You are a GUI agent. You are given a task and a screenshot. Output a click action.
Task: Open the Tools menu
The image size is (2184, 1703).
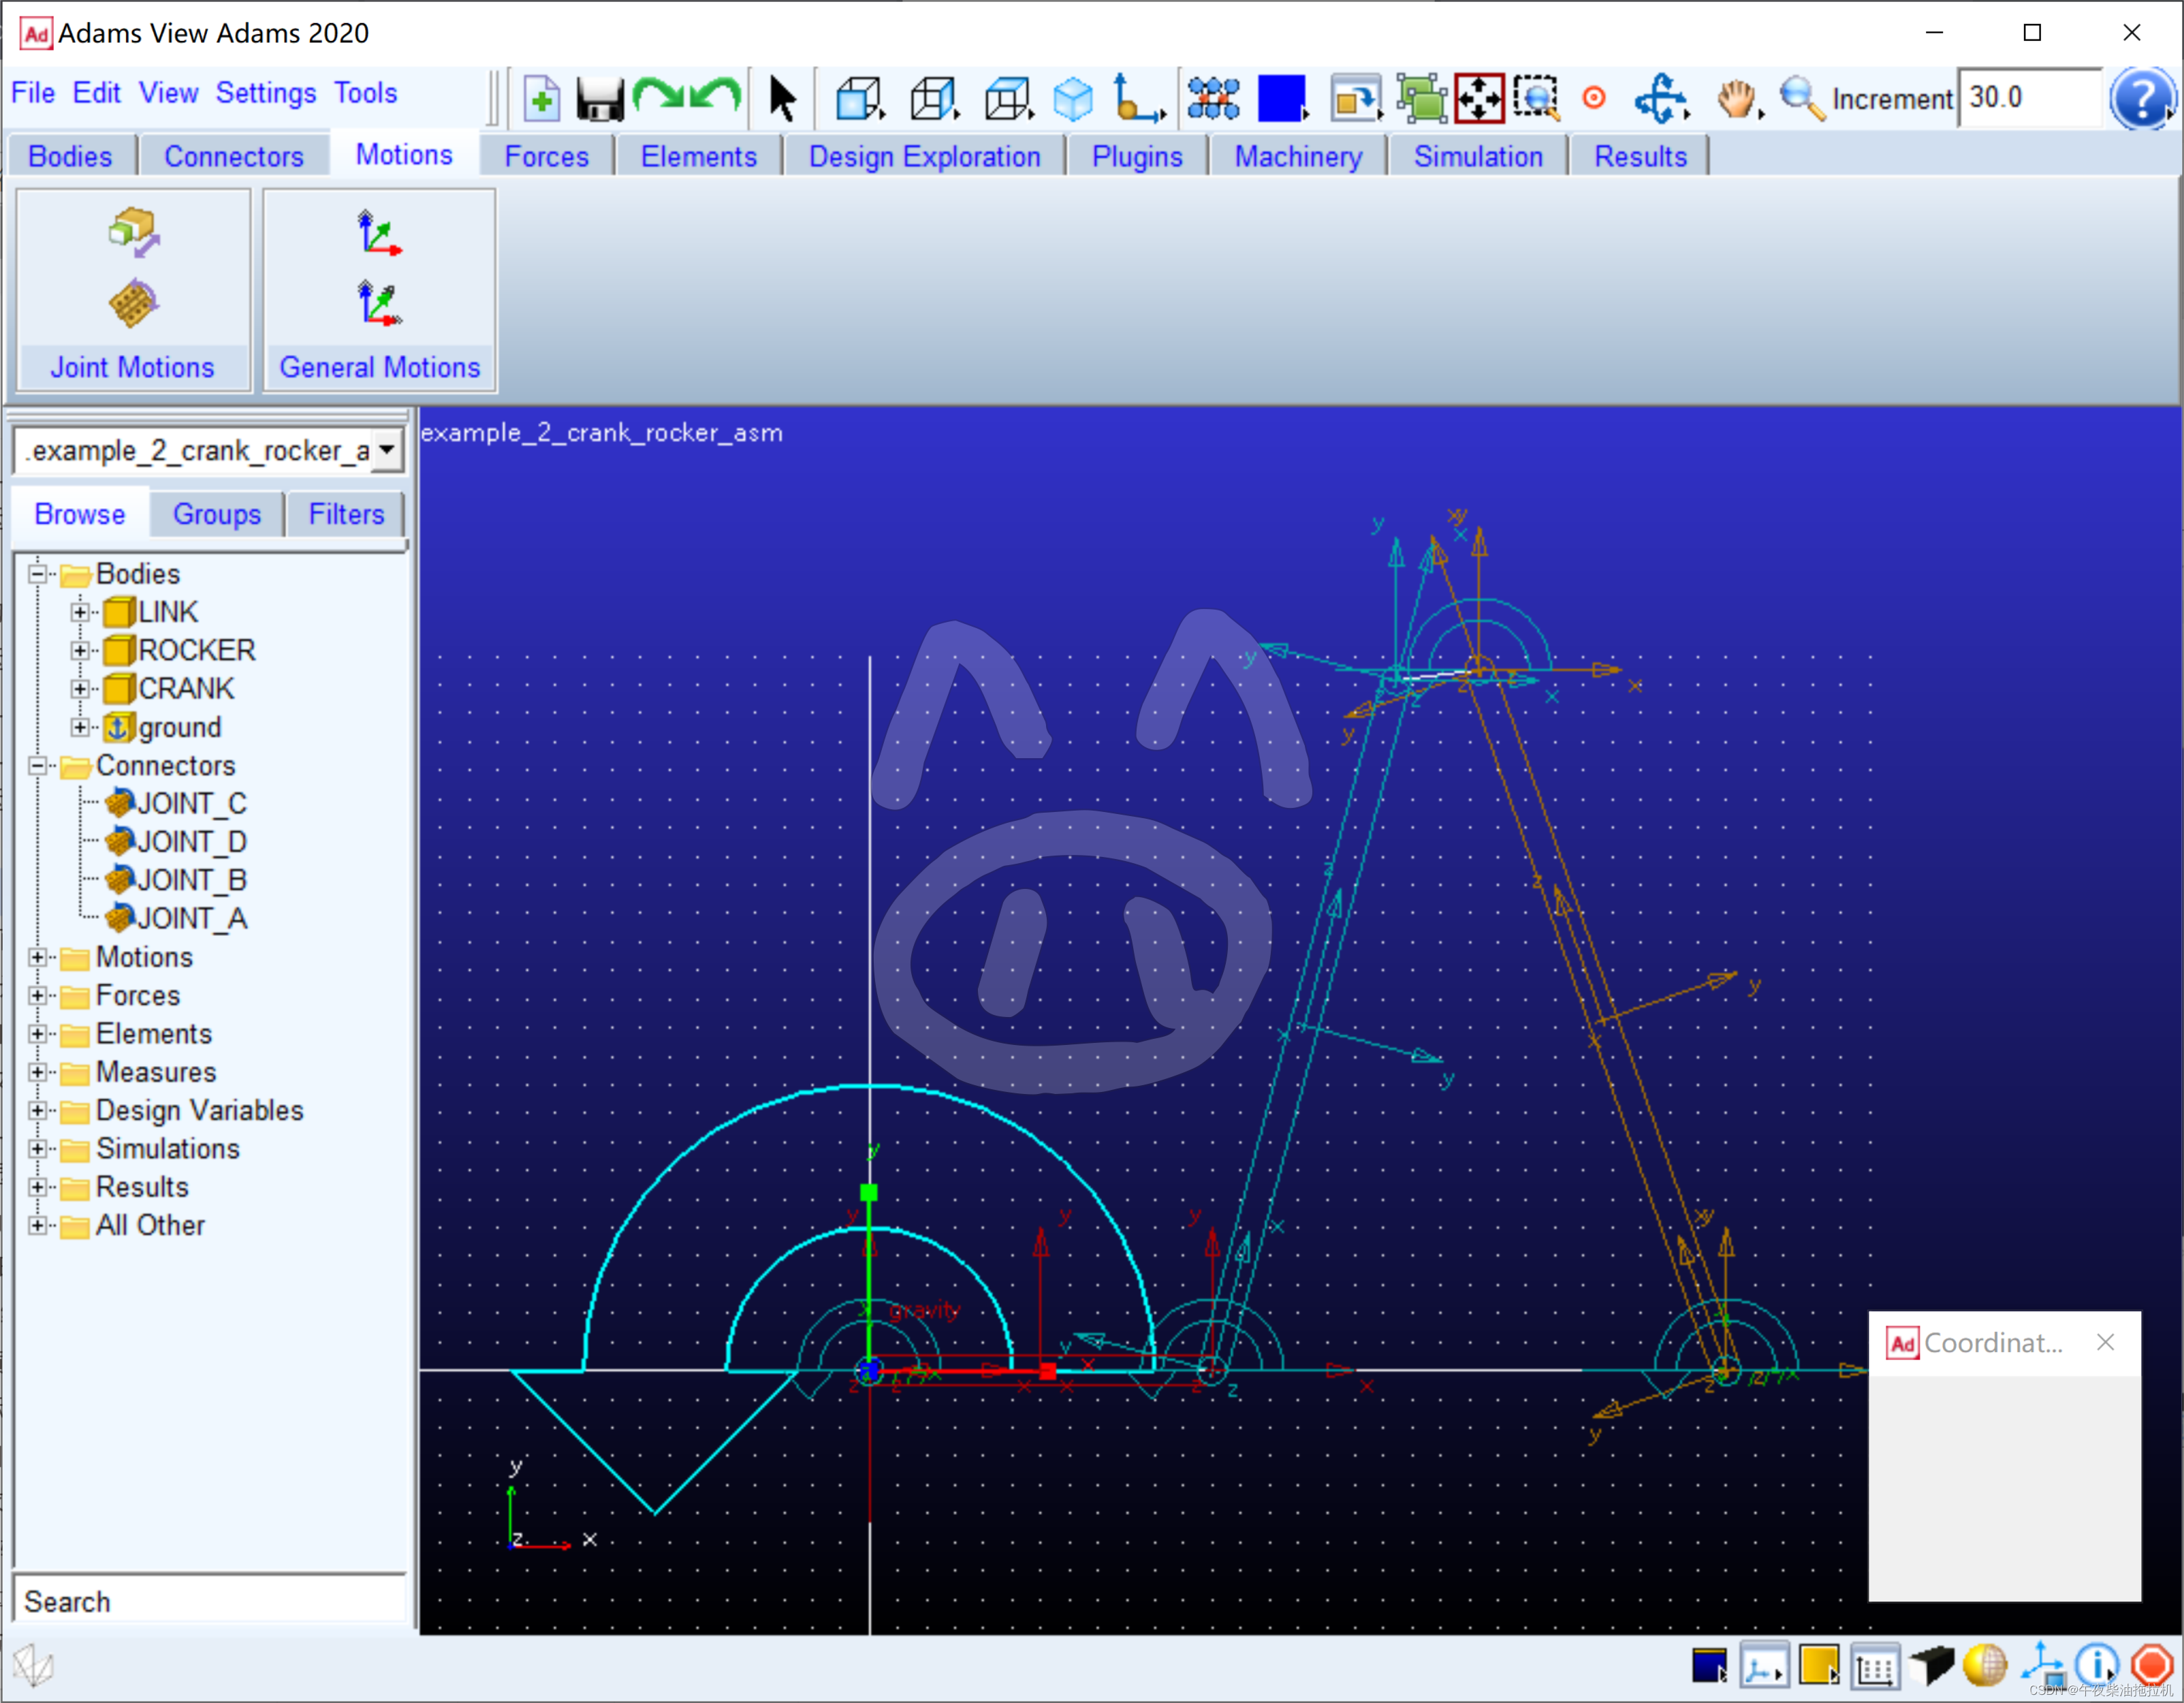(365, 93)
